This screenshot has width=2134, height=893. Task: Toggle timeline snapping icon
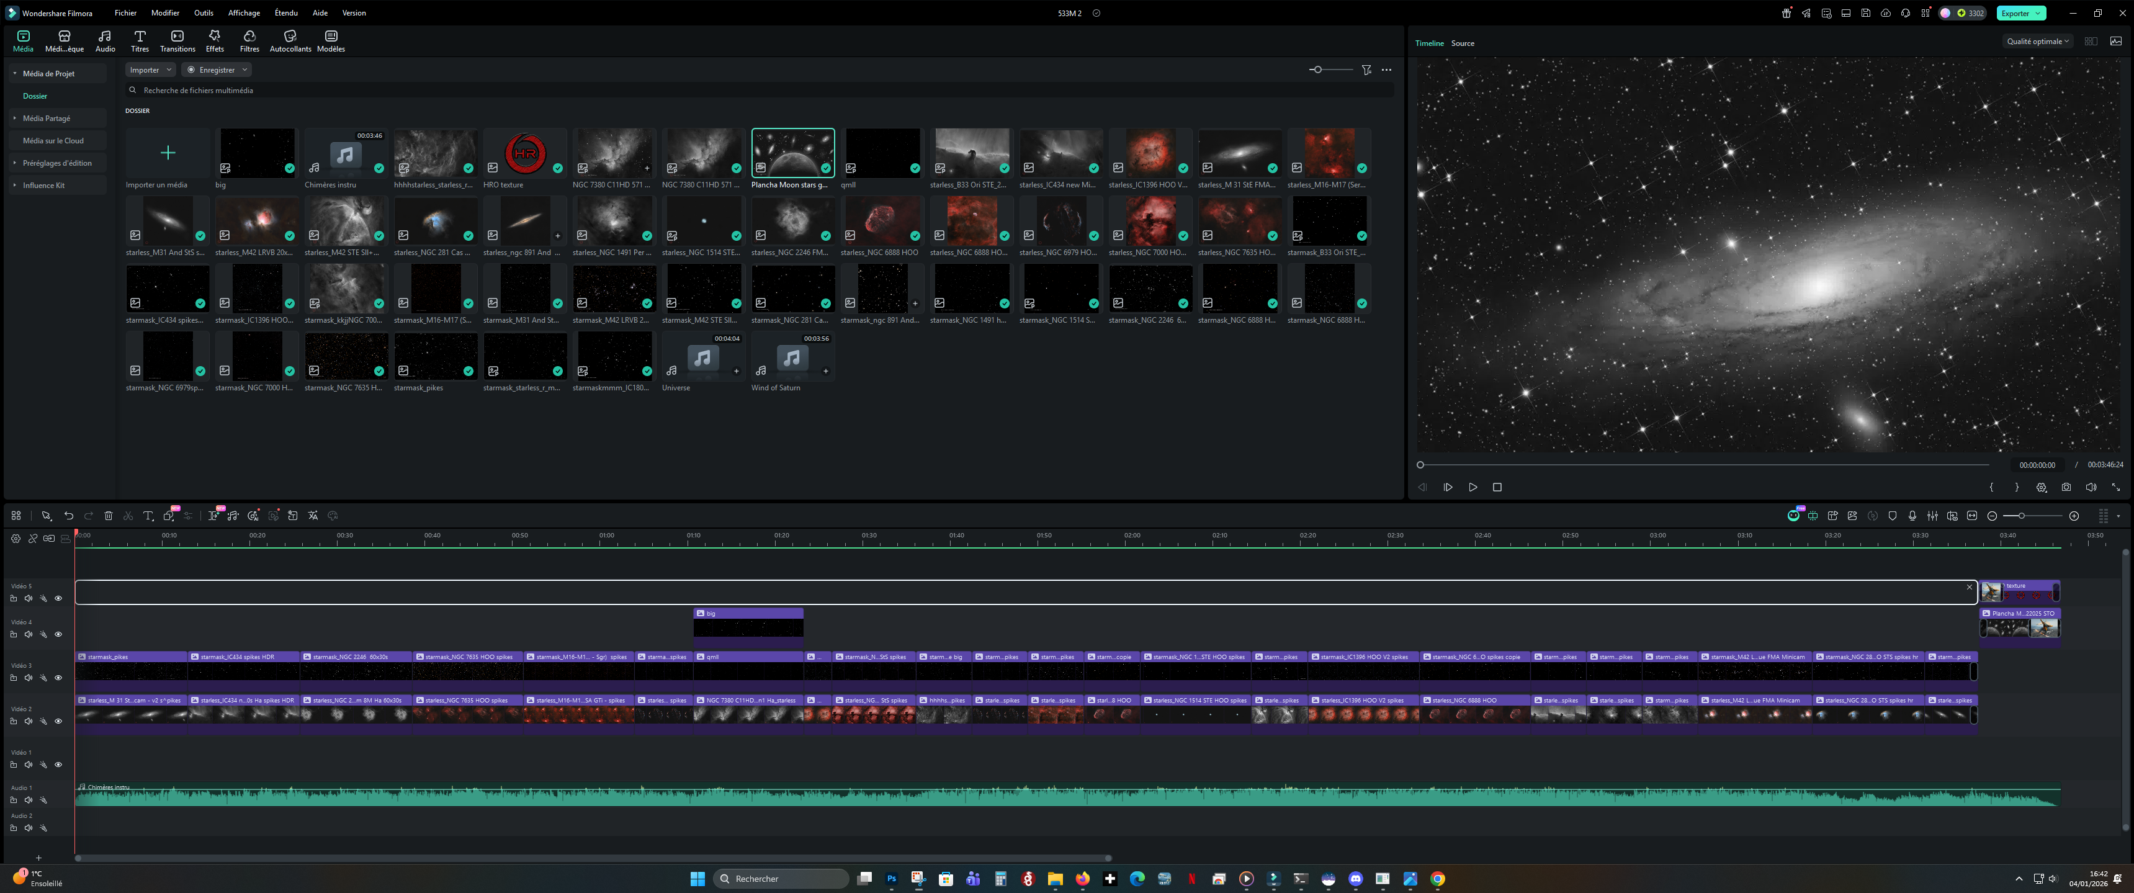click(x=1813, y=516)
